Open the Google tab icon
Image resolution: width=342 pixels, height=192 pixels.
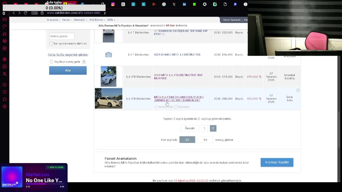click(x=164, y=4)
